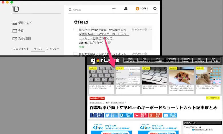Image resolution: width=223 pixels, height=134 pixels.
Task: Open iOS nav item
Action: tap(200, 59)
